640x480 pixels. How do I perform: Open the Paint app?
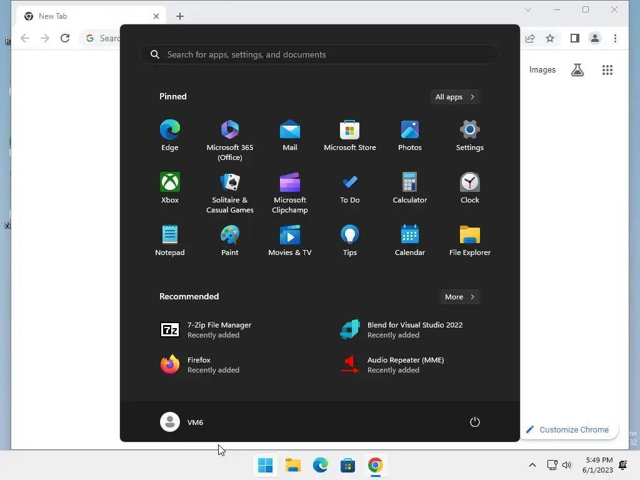click(230, 241)
